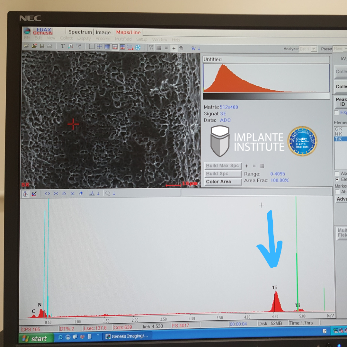Enable the Abs marker checkbox
Viewport: 347px width, 347px height.
(x=337, y=192)
